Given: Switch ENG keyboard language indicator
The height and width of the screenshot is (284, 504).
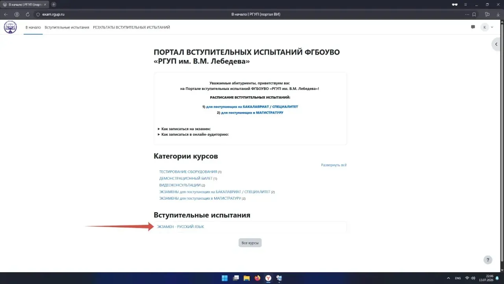Looking at the screenshot, I should tap(458, 278).
